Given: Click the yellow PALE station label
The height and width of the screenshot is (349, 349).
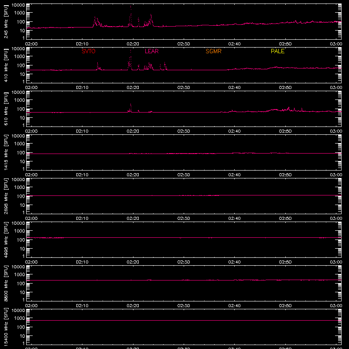Looking at the screenshot, I should (x=277, y=51).
